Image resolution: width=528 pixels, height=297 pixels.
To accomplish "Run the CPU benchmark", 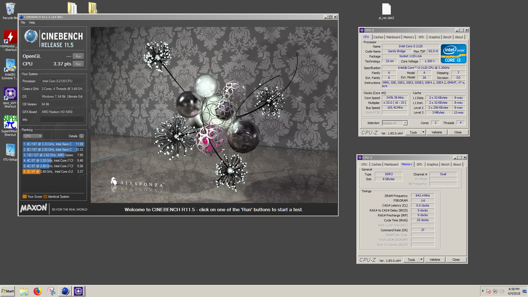I will pyautogui.click(x=78, y=64).
